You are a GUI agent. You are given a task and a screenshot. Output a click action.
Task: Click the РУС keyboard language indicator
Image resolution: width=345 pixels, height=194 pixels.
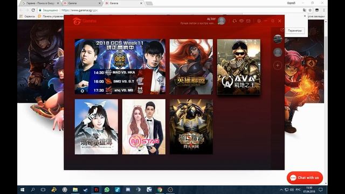pyautogui.click(x=298, y=190)
